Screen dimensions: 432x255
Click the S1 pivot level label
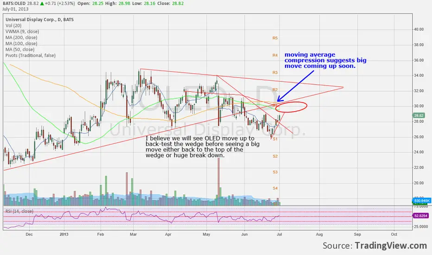pos(275,139)
